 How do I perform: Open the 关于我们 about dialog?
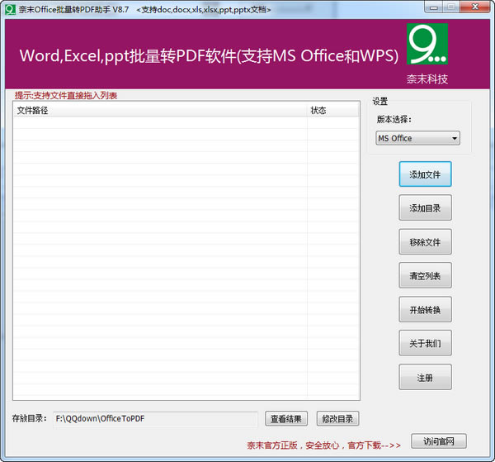(x=425, y=343)
